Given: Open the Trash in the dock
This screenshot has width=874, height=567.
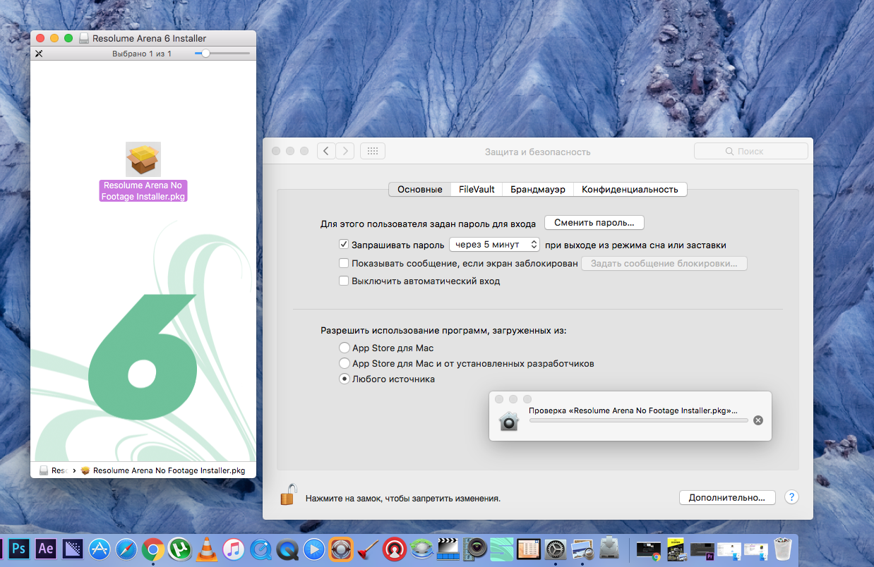Looking at the screenshot, I should [782, 548].
